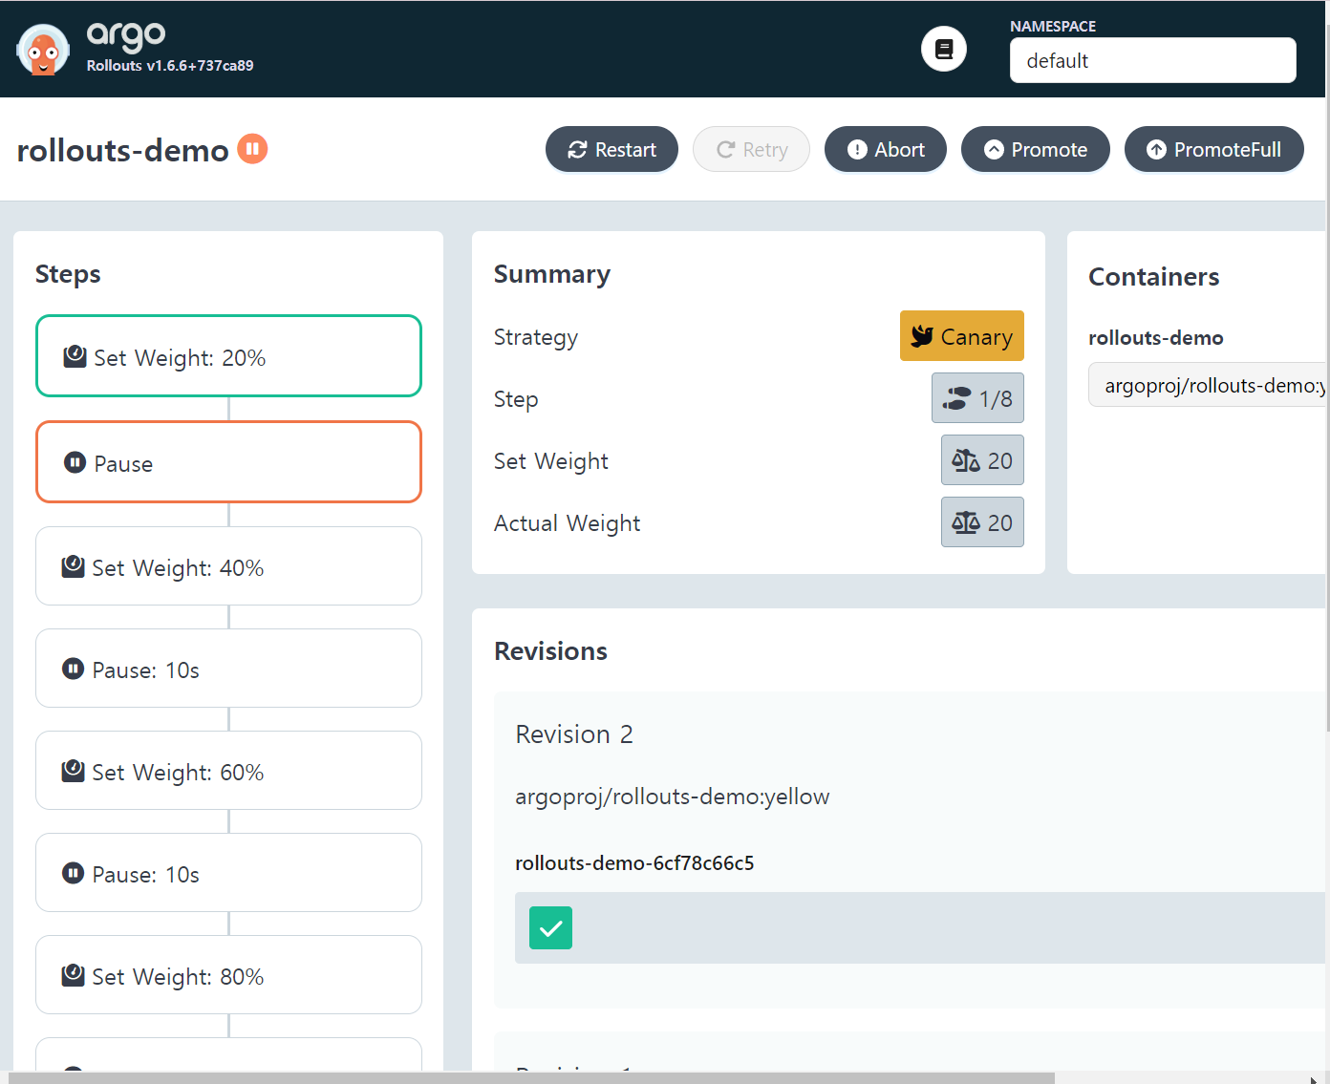
Task: Click the pause icon in the Pause step
Action: pyautogui.click(x=75, y=462)
